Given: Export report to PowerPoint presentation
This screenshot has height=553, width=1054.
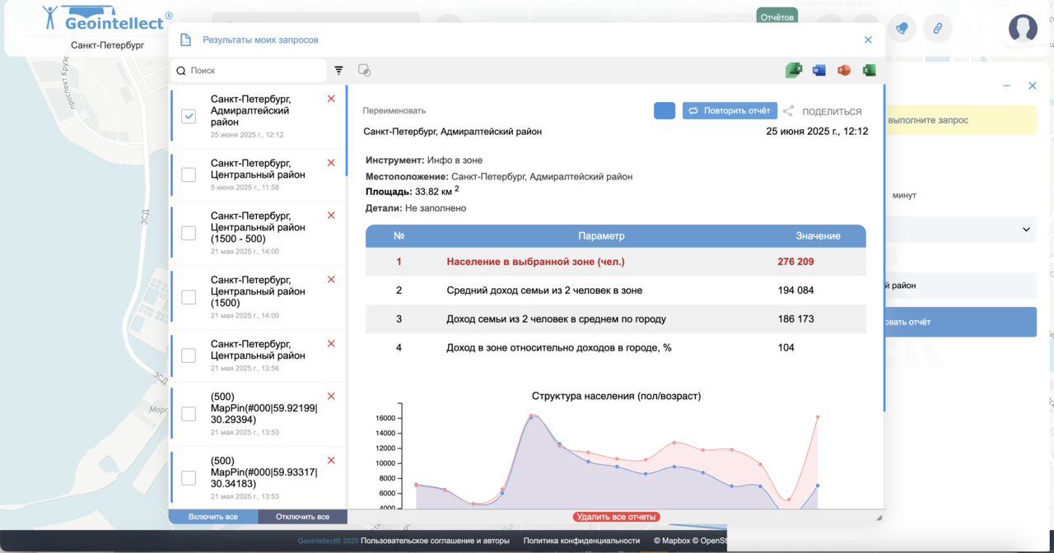Looking at the screenshot, I should [x=843, y=71].
